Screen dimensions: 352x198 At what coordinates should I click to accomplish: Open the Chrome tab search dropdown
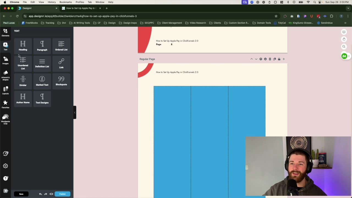(x=348, y=8)
